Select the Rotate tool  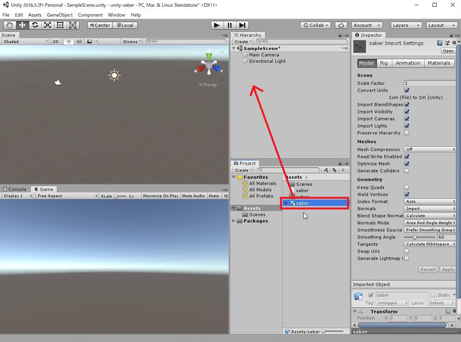tap(35, 25)
